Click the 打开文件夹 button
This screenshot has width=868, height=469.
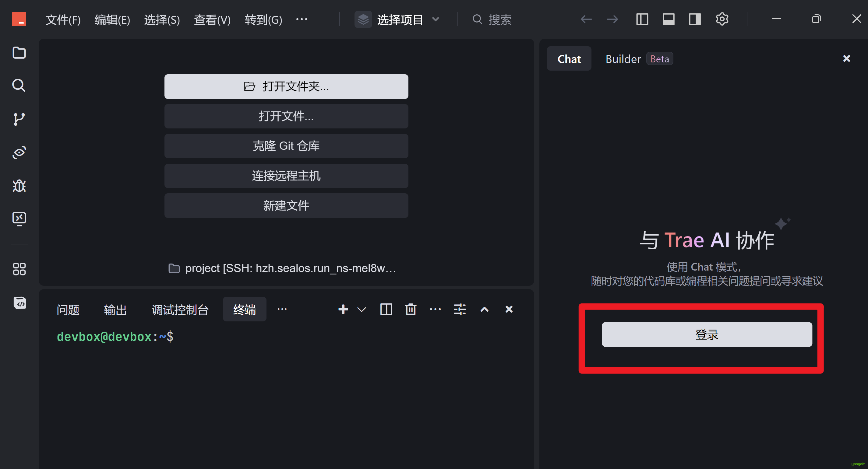(286, 86)
